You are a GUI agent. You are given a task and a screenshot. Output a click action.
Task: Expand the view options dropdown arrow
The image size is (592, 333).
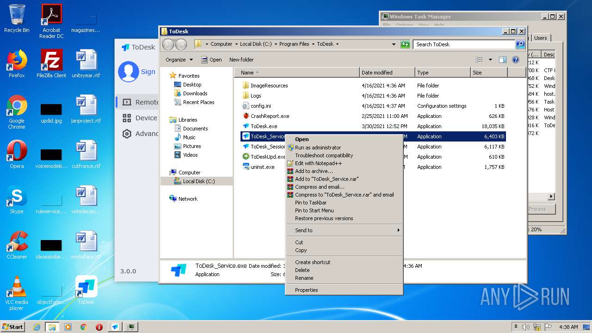click(490, 60)
